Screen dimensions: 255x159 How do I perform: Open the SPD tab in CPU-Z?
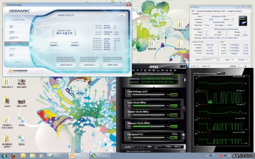(x=224, y=11)
